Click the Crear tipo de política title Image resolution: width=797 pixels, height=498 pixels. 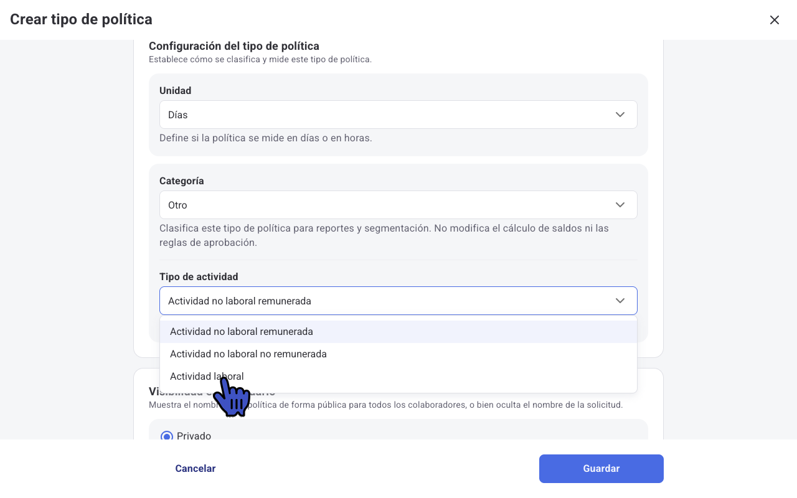click(x=81, y=19)
